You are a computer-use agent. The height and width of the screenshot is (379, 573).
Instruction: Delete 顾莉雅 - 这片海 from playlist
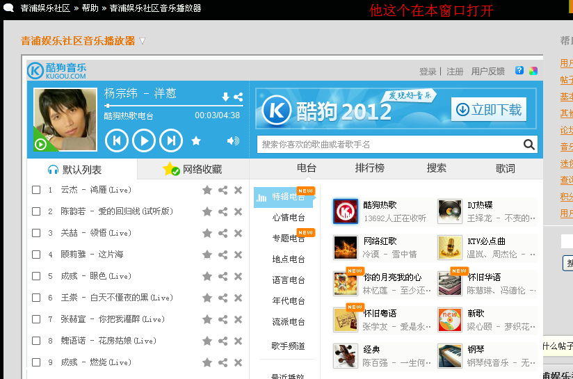239,255
